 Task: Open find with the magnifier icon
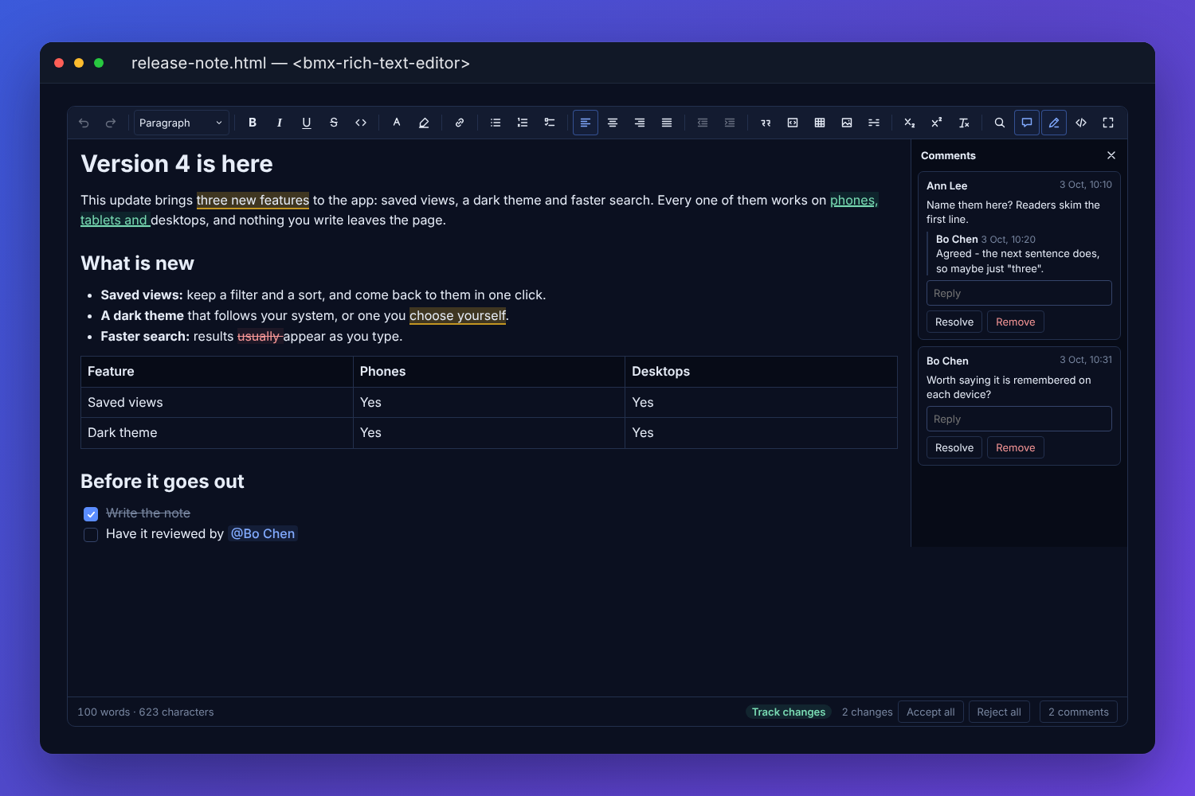coord(1000,123)
